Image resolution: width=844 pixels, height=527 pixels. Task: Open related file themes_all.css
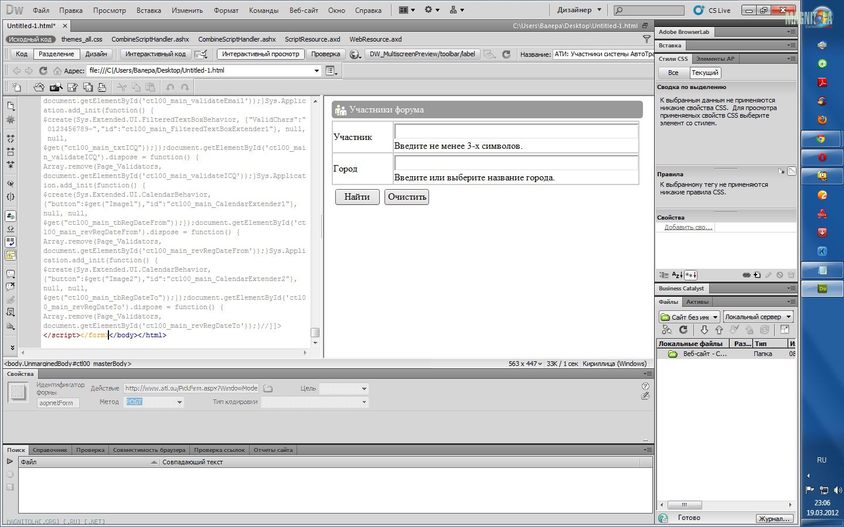[x=81, y=39]
